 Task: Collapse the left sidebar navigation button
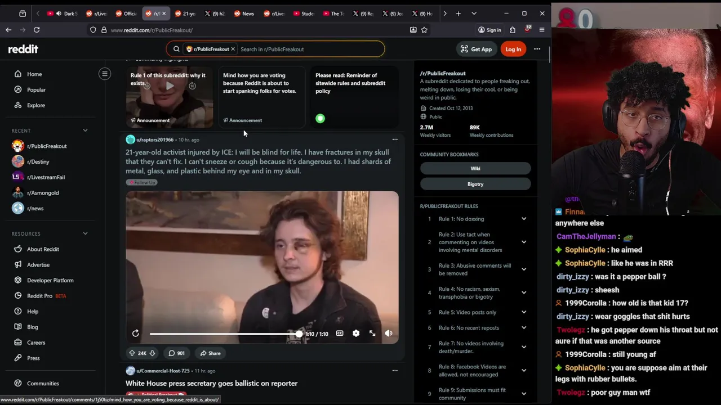105,74
